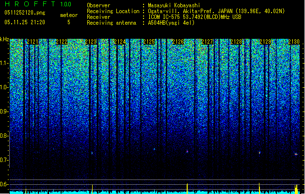Viewport: 305px width, 194px height.
Task: Click the 2121 time marker
Action: click(x=32, y=42)
